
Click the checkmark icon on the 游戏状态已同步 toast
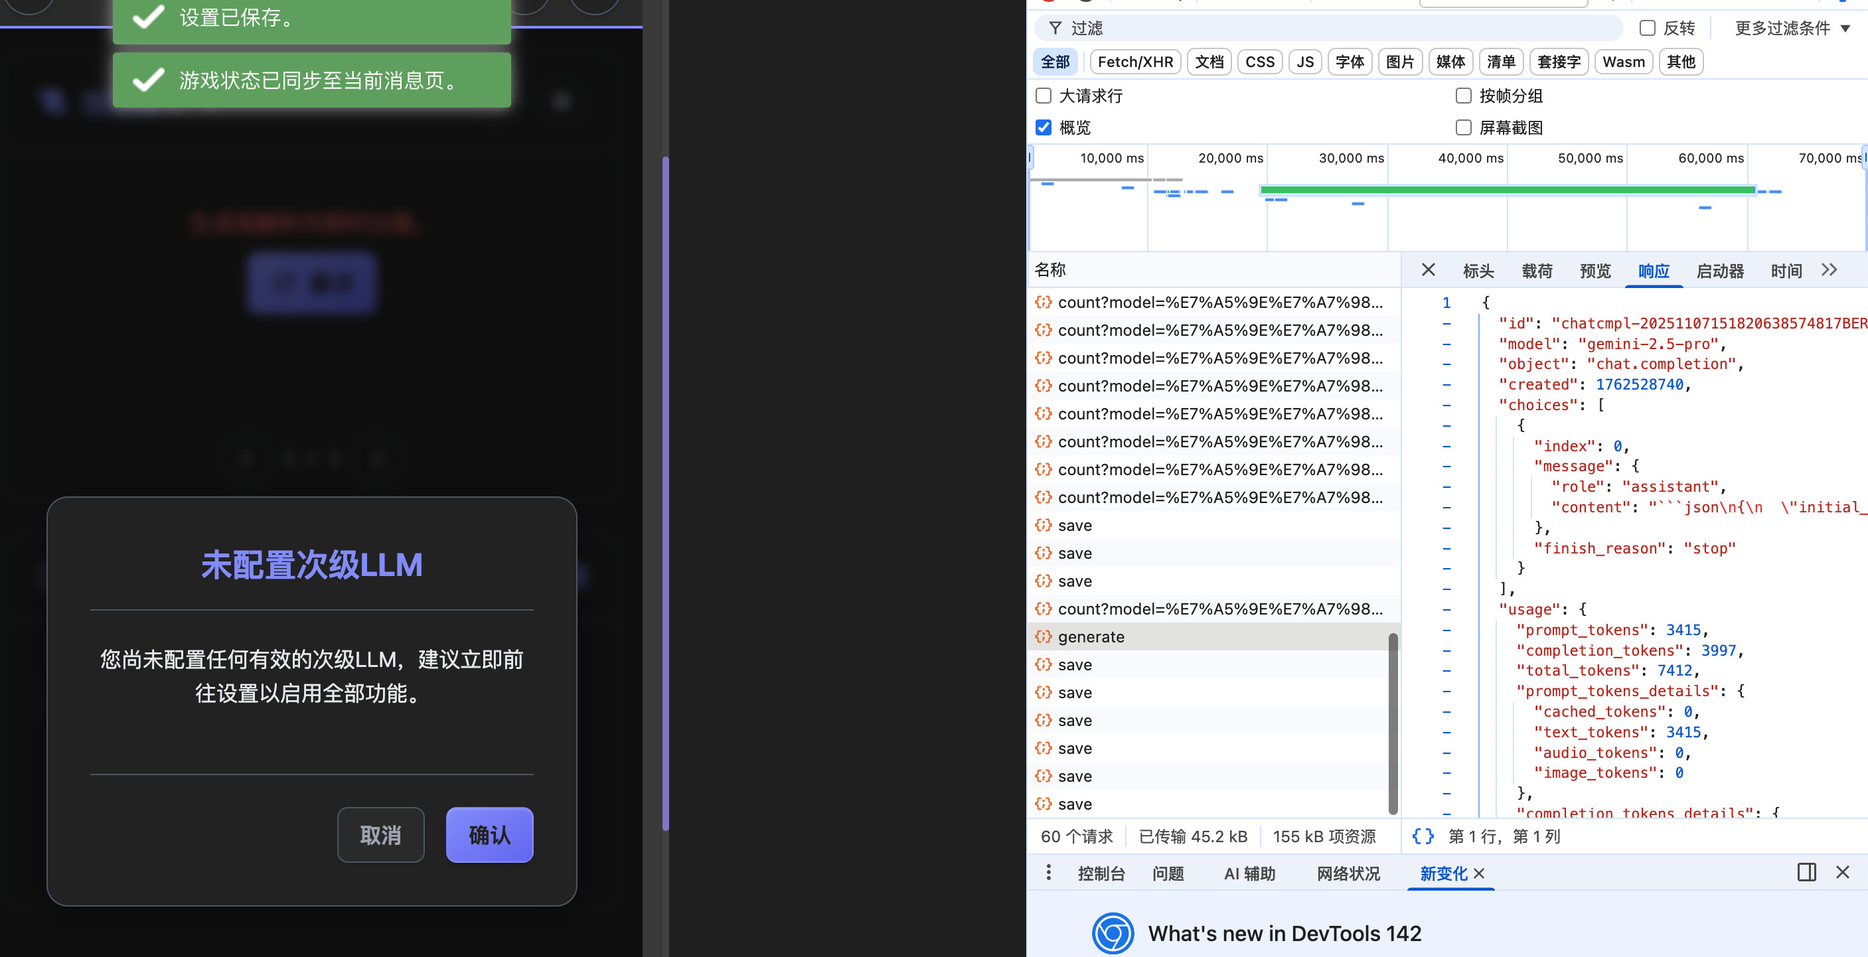pyautogui.click(x=149, y=80)
